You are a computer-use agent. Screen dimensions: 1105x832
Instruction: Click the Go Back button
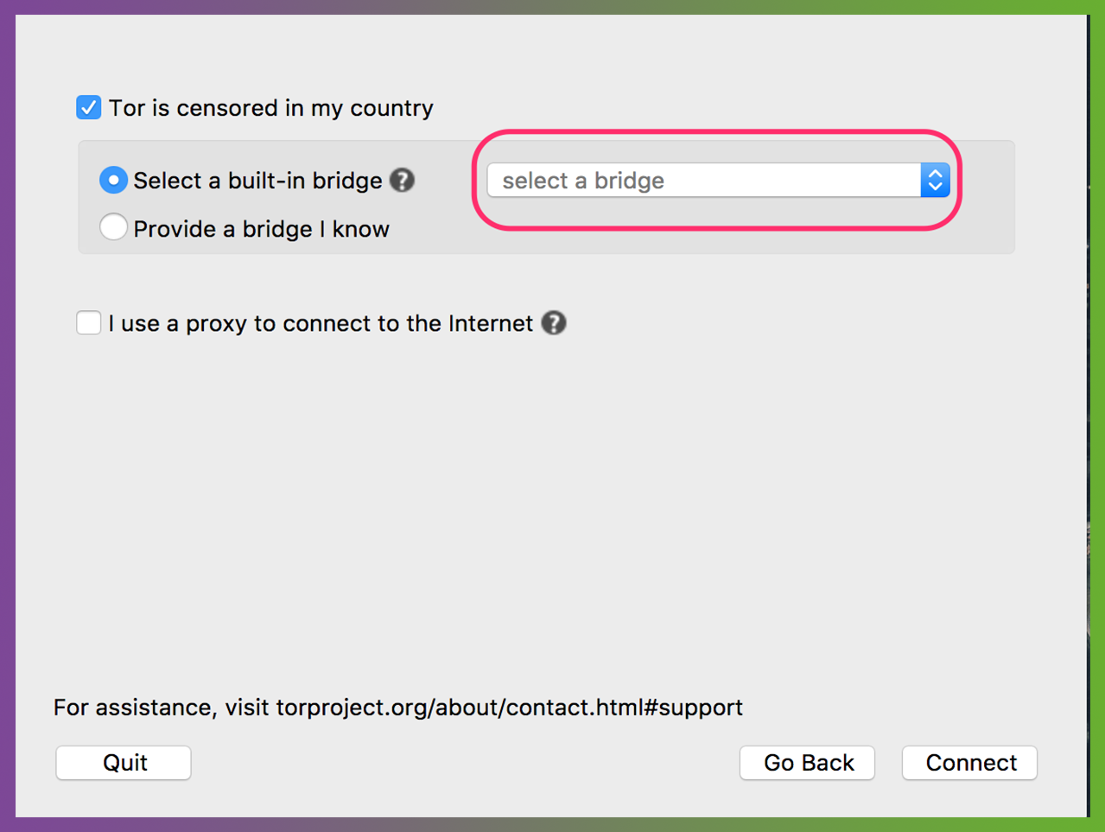(x=808, y=763)
